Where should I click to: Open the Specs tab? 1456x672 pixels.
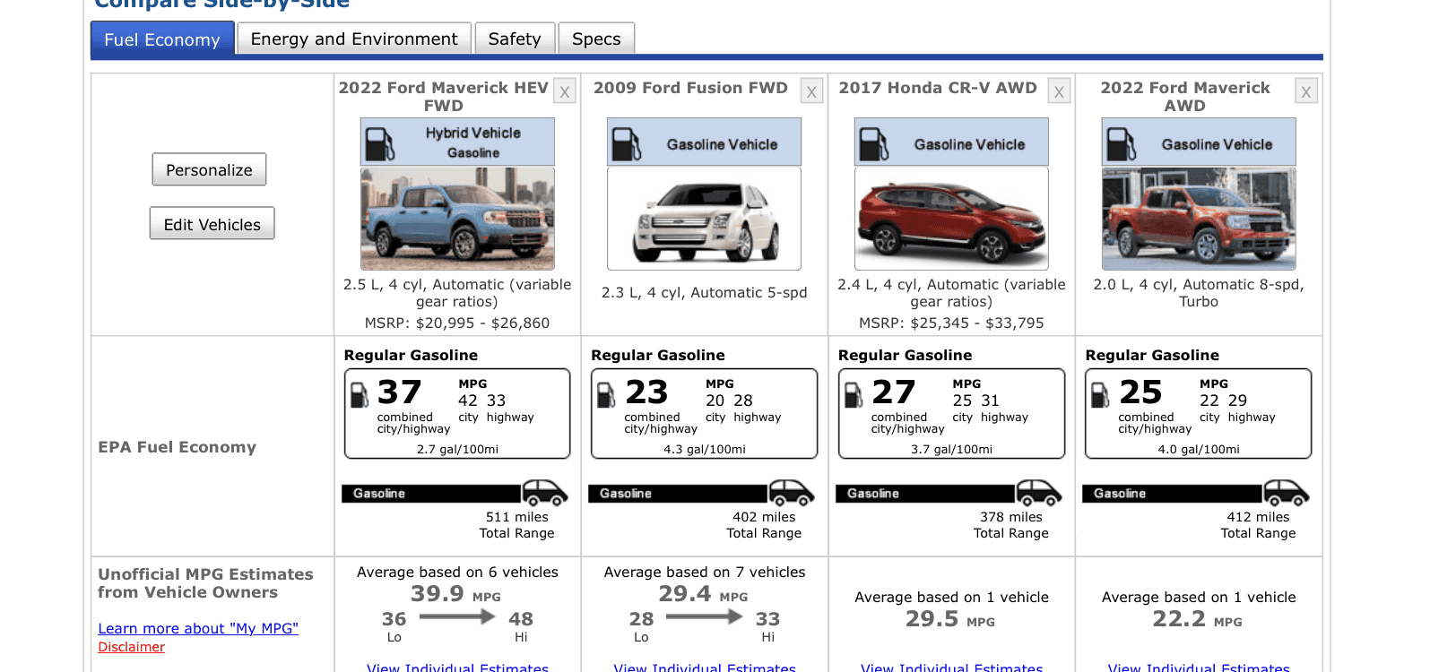click(x=596, y=39)
